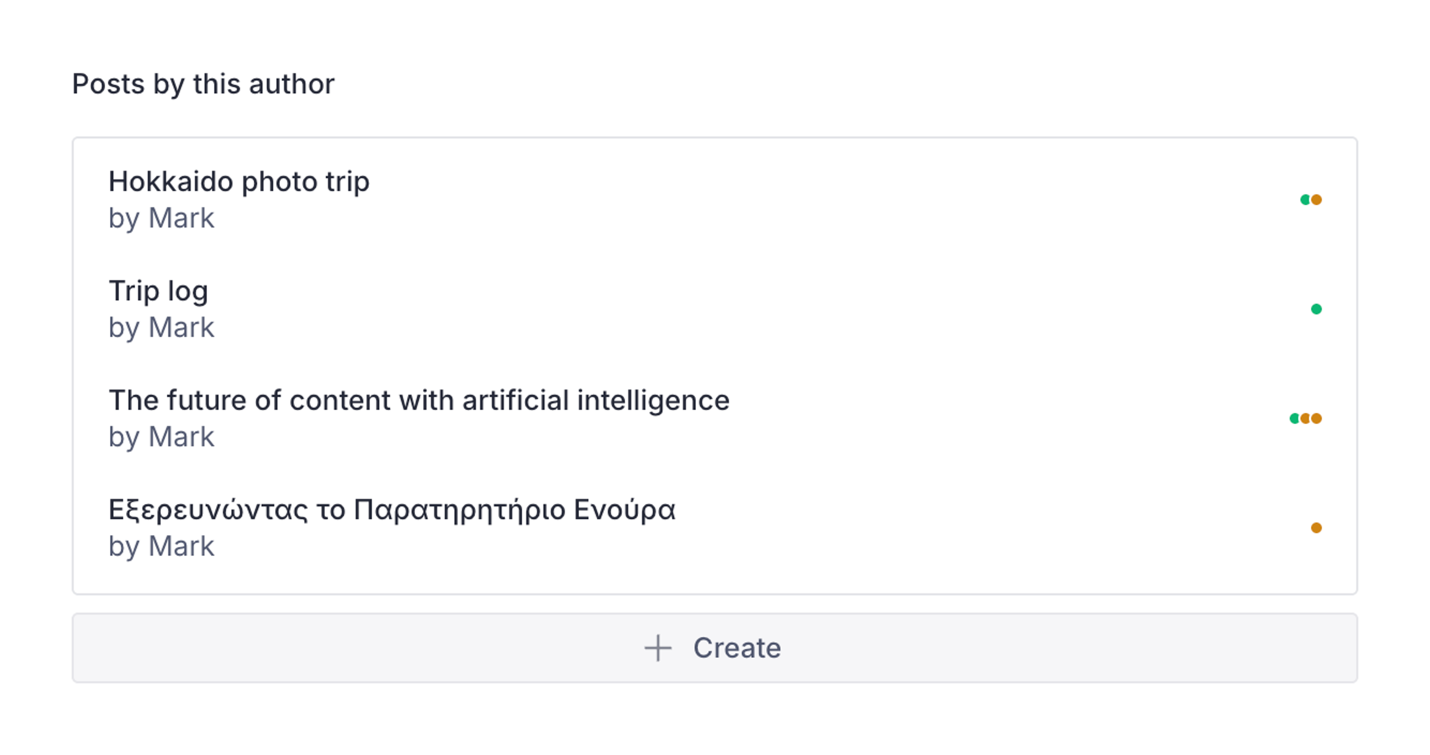Screen dimensions: 1430x755
Task: Open the Trip log post
Action: click(x=159, y=291)
